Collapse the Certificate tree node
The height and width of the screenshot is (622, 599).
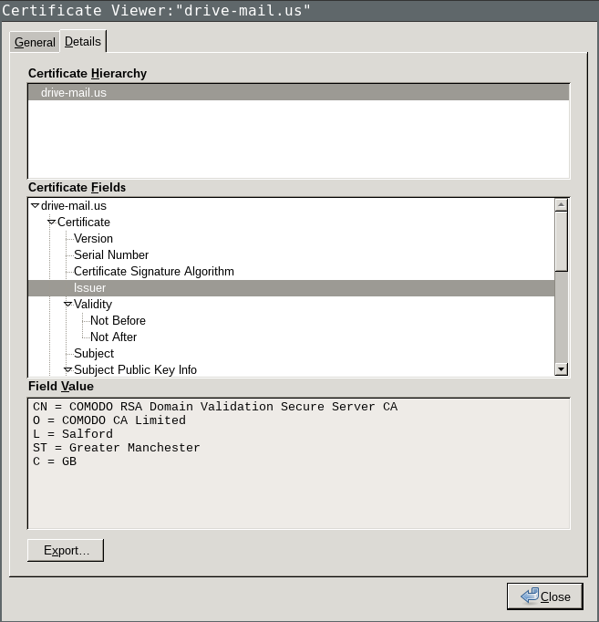52,223
